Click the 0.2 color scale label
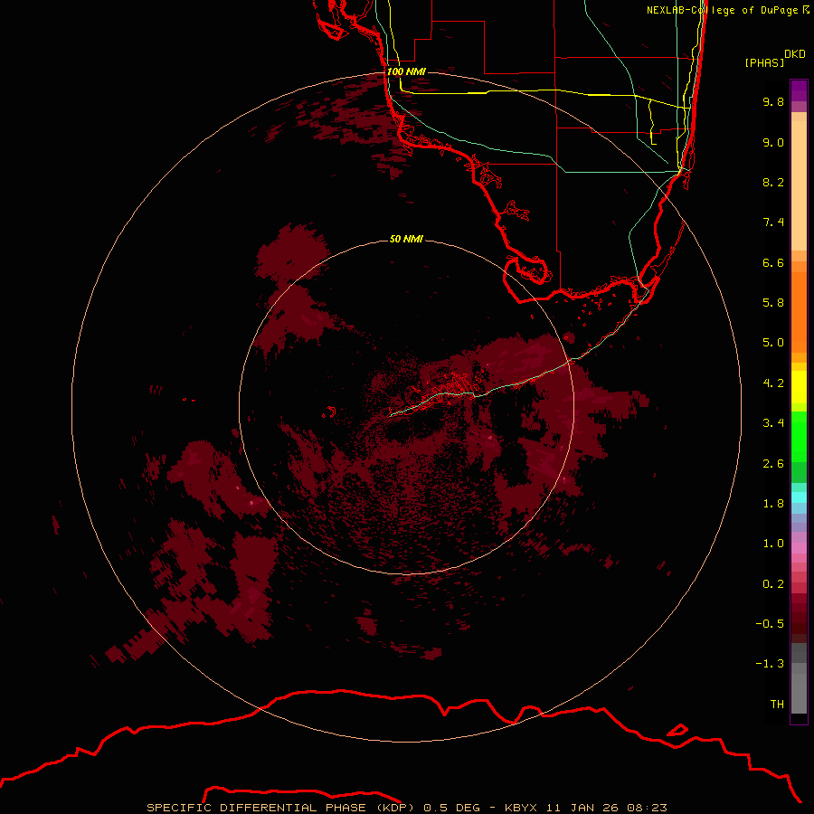 773,584
